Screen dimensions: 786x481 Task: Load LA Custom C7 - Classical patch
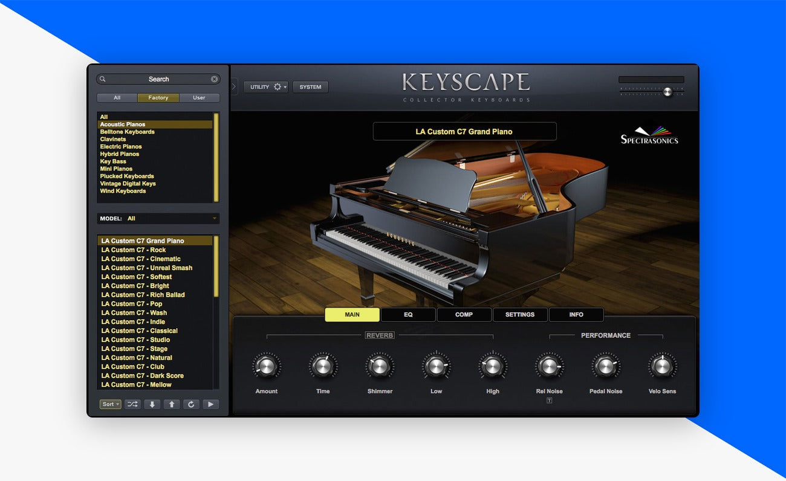(155, 331)
